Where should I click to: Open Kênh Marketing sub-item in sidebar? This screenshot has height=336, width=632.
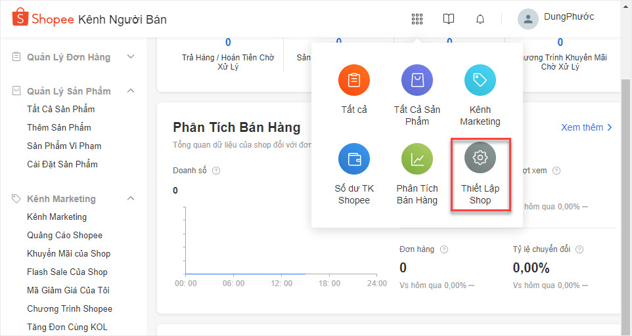(x=57, y=217)
